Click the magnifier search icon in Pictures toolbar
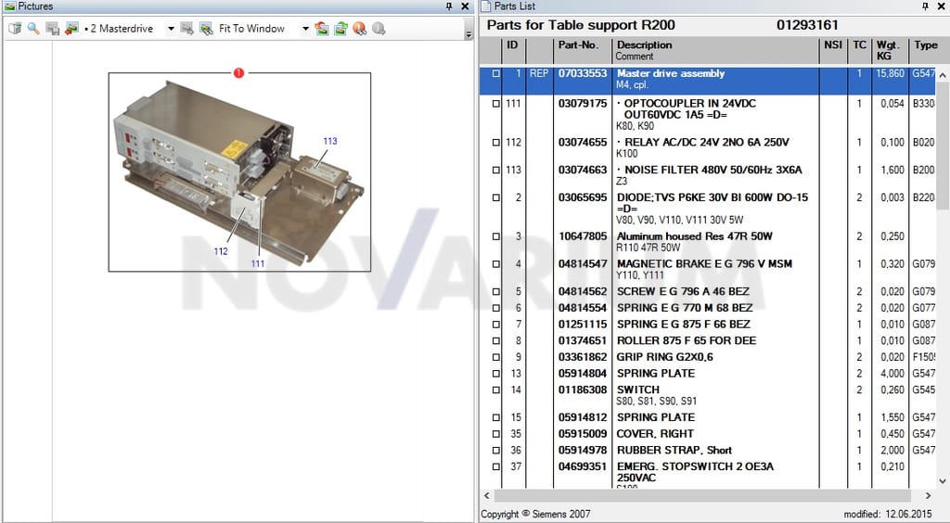Image resolution: width=950 pixels, height=523 pixels. pyautogui.click(x=33, y=29)
